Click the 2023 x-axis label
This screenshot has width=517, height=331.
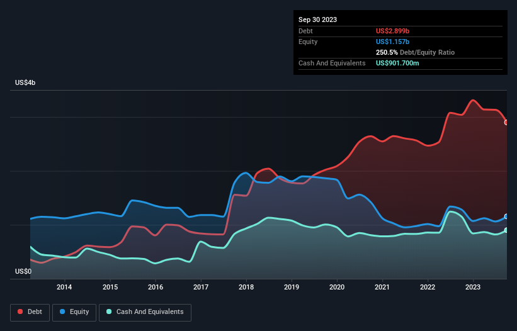[x=473, y=287]
